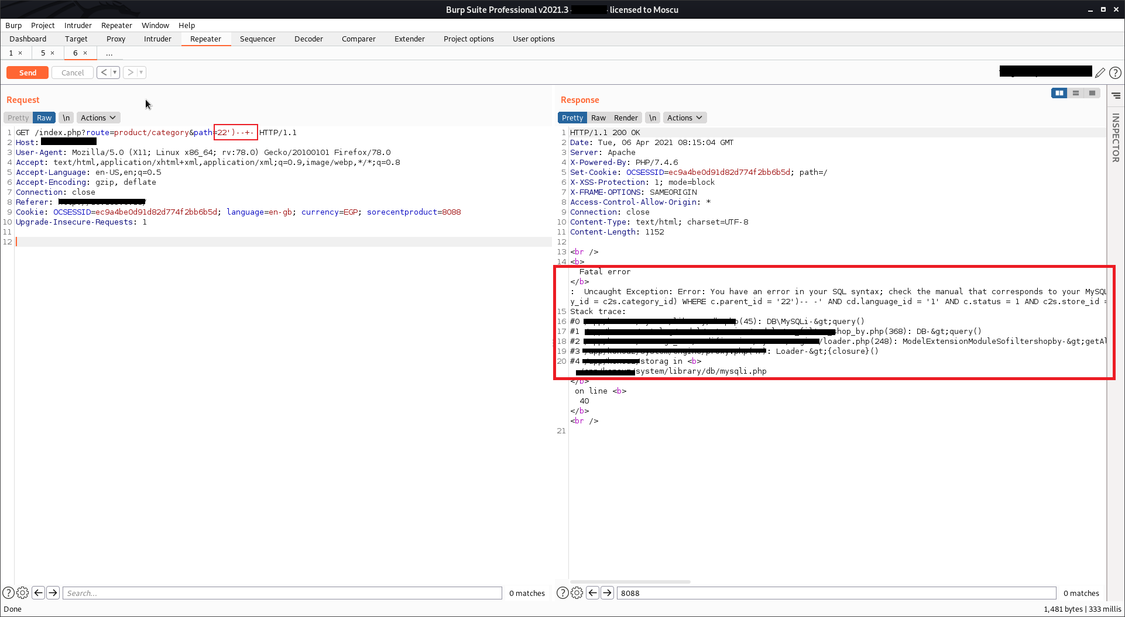Image resolution: width=1125 pixels, height=617 pixels.
Task: Go to previous request search match
Action: [x=39, y=592]
